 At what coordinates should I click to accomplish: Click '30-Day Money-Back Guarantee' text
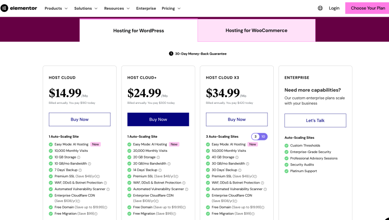coord(201,54)
